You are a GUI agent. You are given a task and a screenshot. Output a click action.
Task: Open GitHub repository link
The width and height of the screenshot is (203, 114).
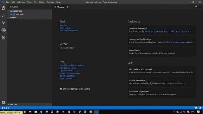point(67,76)
